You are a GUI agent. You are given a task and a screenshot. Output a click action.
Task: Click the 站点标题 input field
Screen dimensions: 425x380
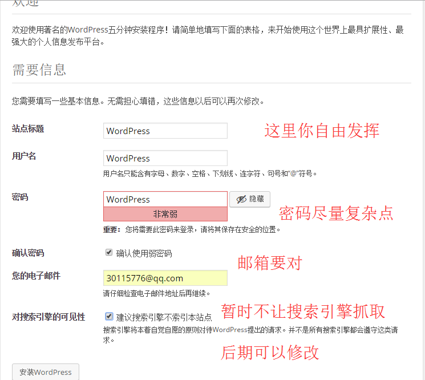(x=165, y=131)
